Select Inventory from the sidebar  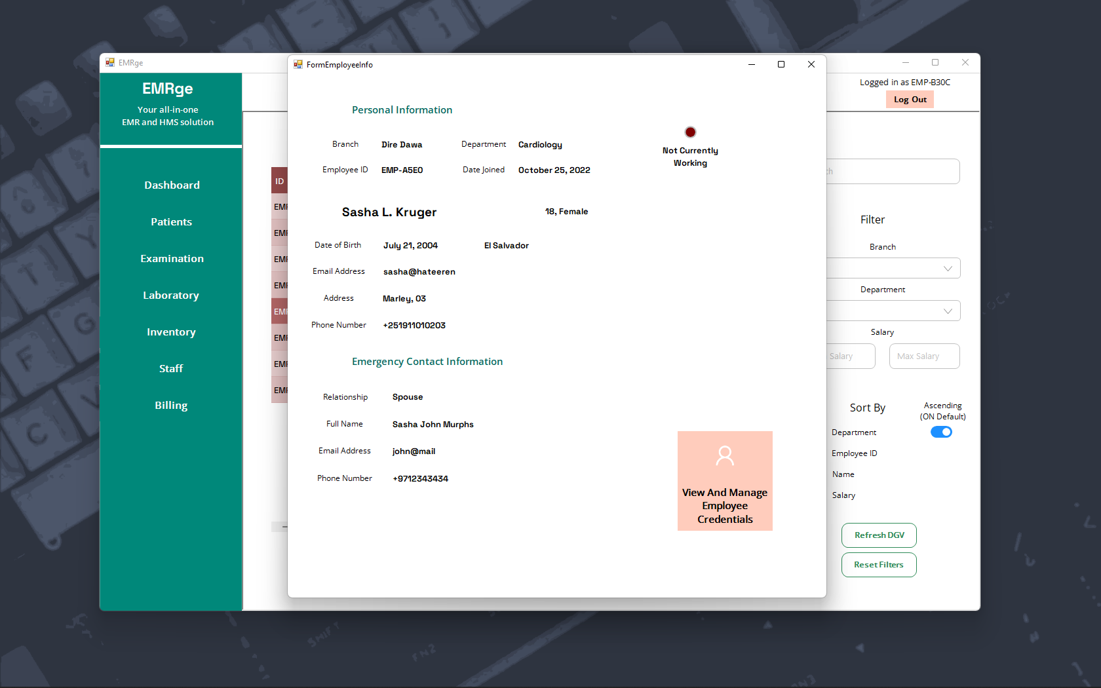coord(171,332)
